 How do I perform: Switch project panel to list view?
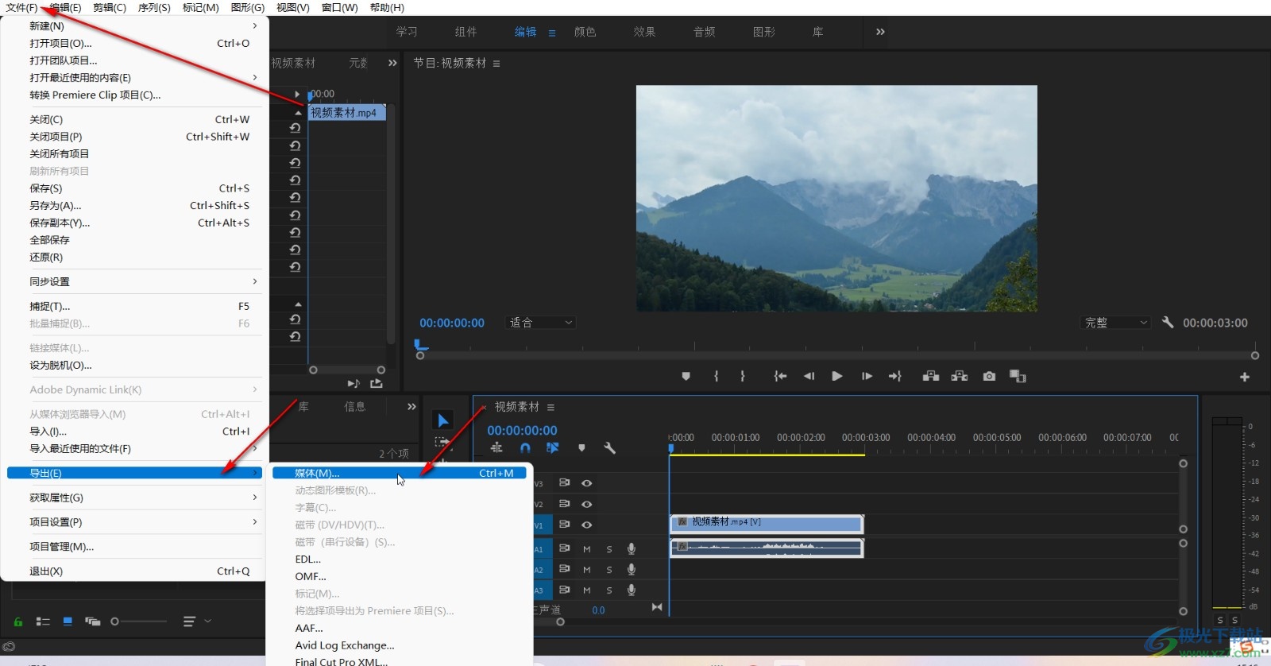tap(43, 621)
